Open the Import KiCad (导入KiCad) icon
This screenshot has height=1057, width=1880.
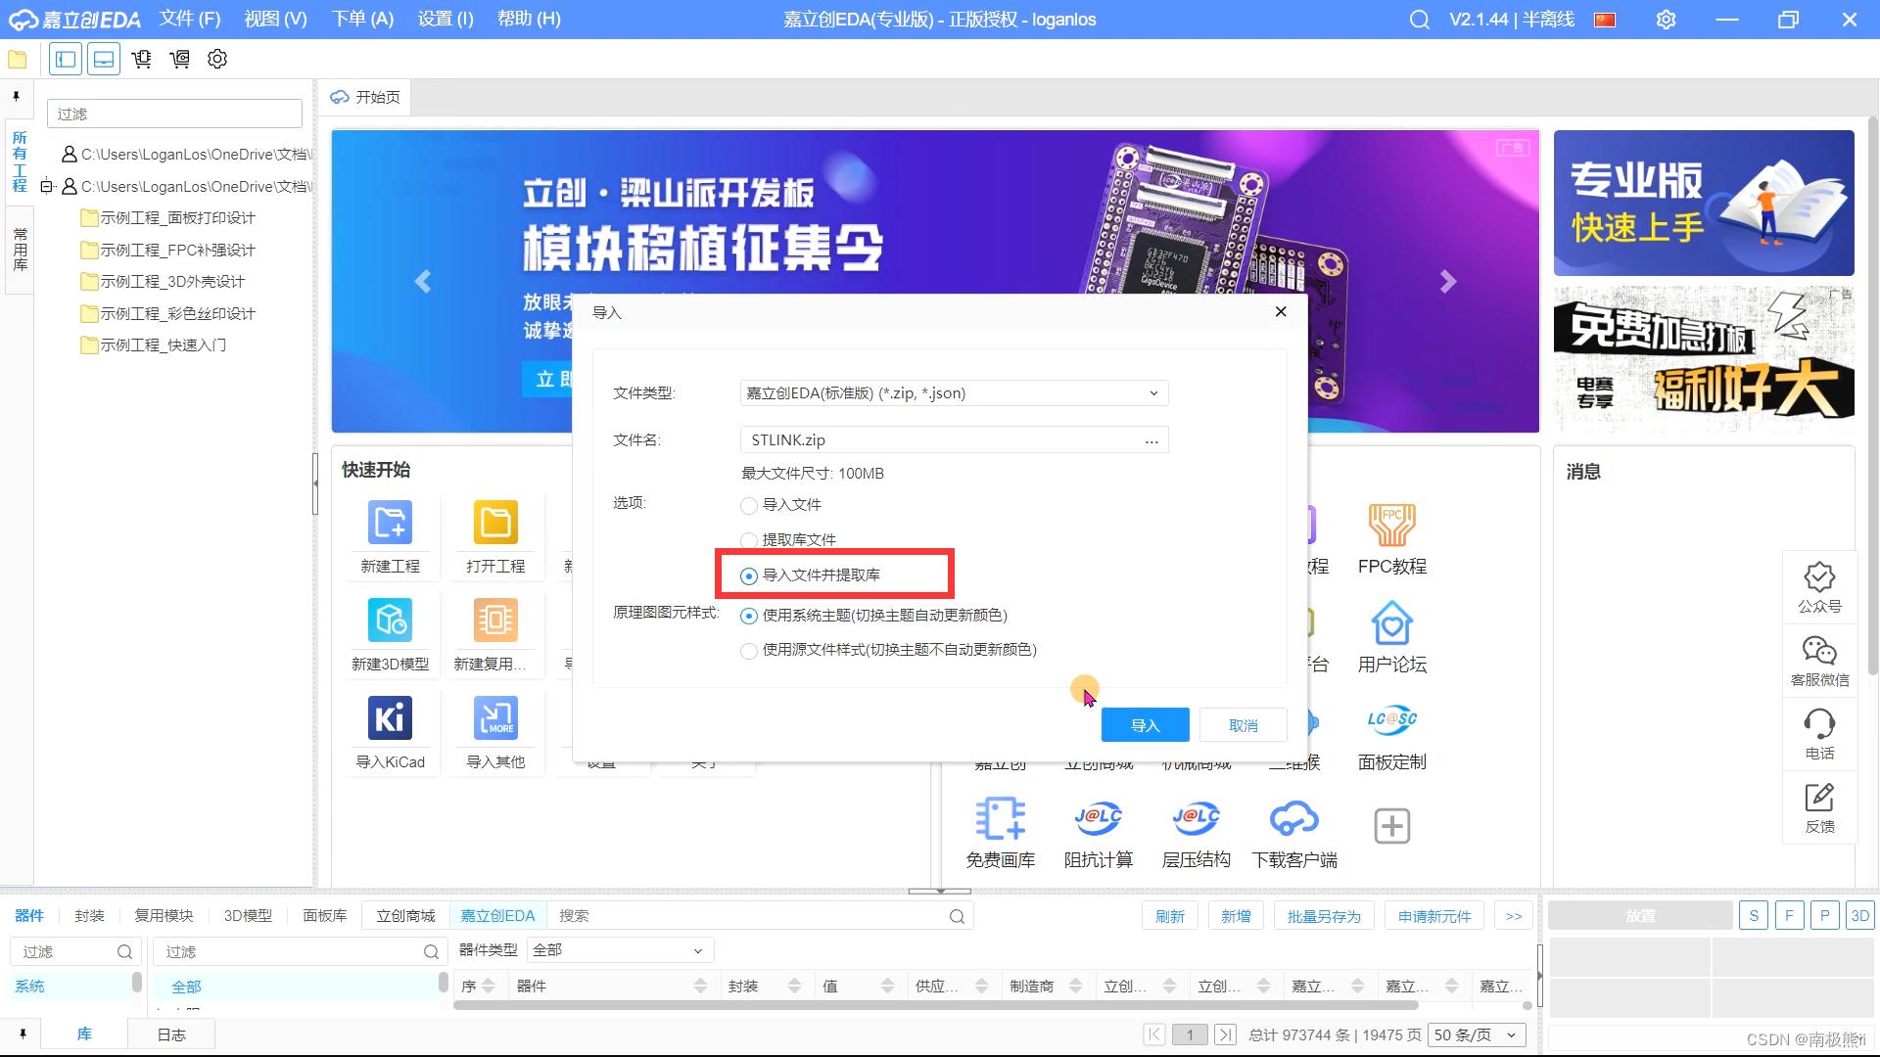coord(390,718)
